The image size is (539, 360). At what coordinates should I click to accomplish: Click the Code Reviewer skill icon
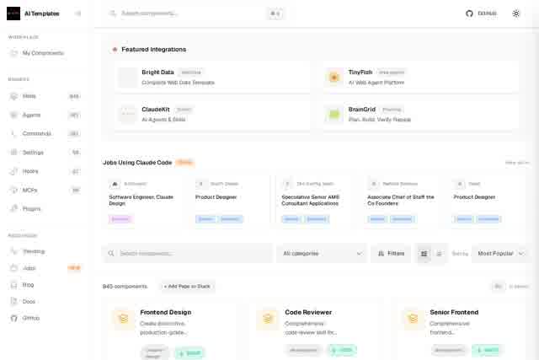coord(268,319)
